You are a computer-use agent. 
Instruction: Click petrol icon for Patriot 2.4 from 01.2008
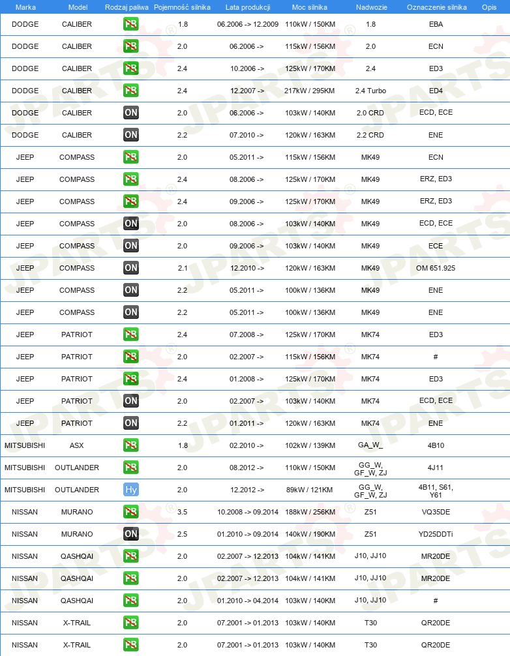click(131, 379)
